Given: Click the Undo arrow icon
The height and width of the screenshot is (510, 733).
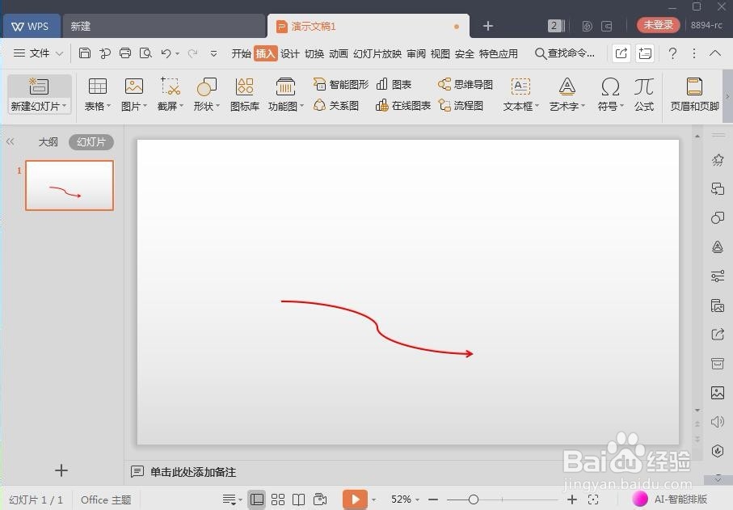Looking at the screenshot, I should pos(166,53).
